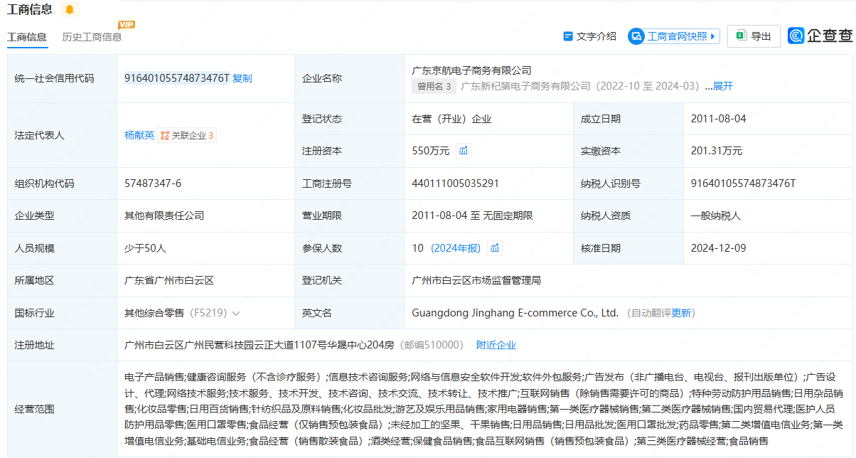The image size is (856, 458).
Task: Open legal representative 杨献英 profile link
Action: (139, 135)
